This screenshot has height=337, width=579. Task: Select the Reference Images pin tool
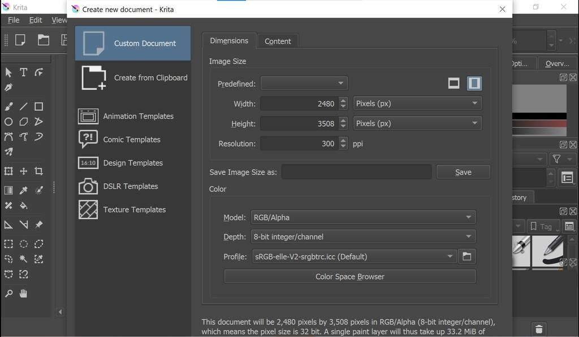pos(38,224)
